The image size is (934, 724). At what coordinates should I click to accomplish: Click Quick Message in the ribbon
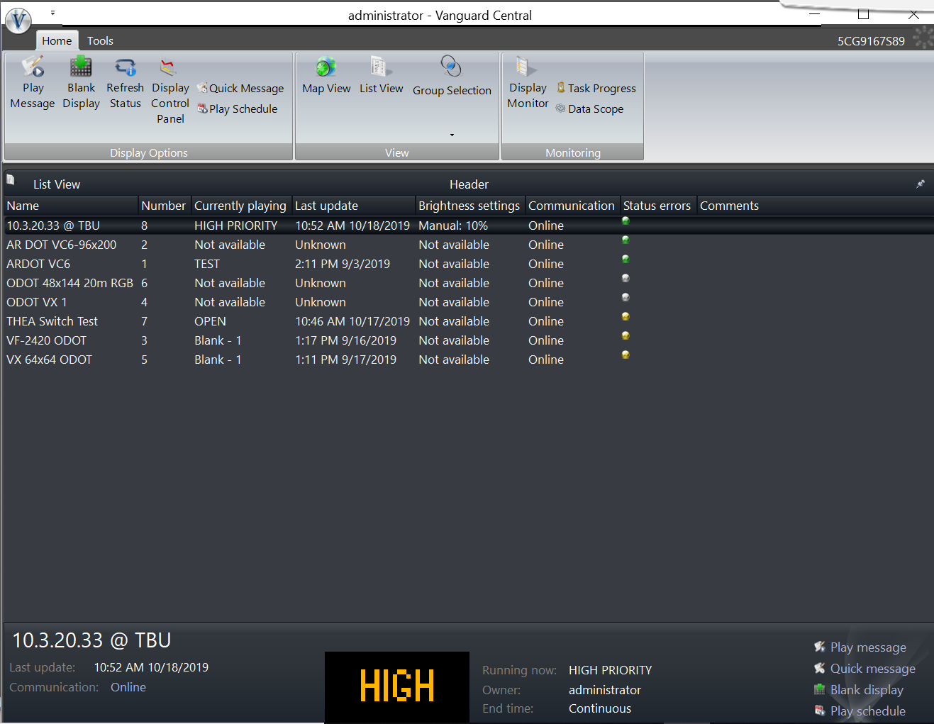click(240, 88)
